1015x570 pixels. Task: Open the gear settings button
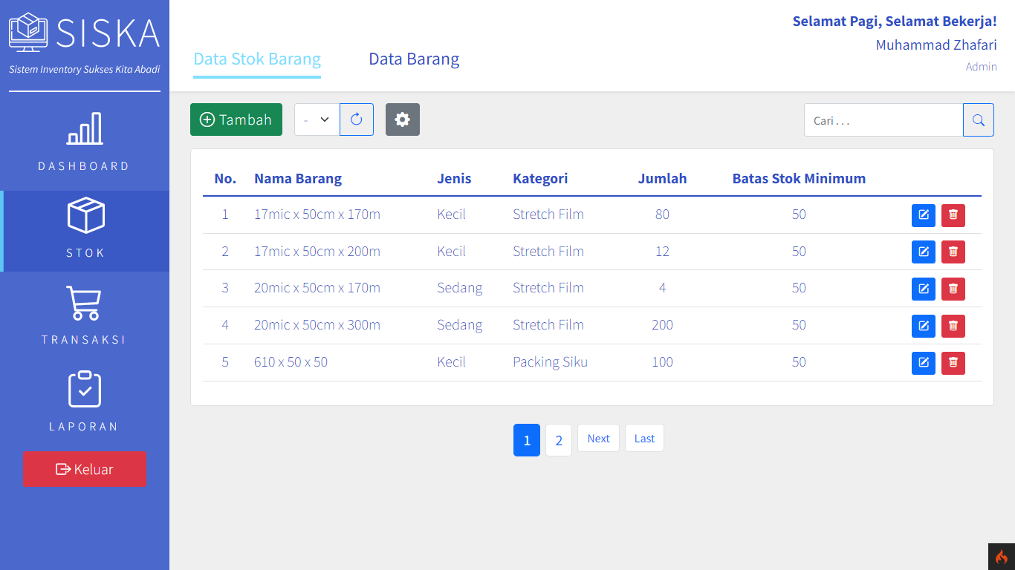pos(403,119)
